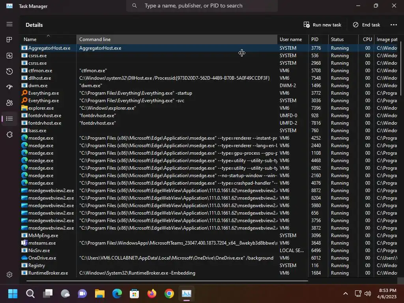Viewport: 404px width, 303px height.
Task: Sort by the PID column header
Action: pos(318,39)
